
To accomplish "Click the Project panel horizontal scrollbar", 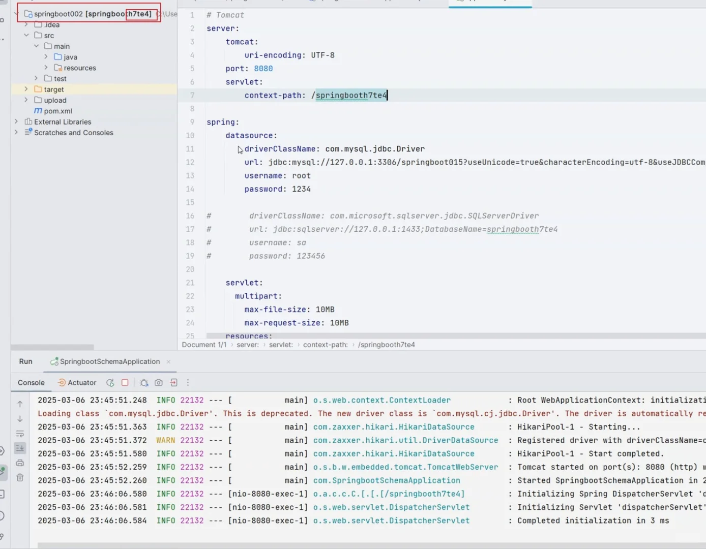I will point(52,347).
